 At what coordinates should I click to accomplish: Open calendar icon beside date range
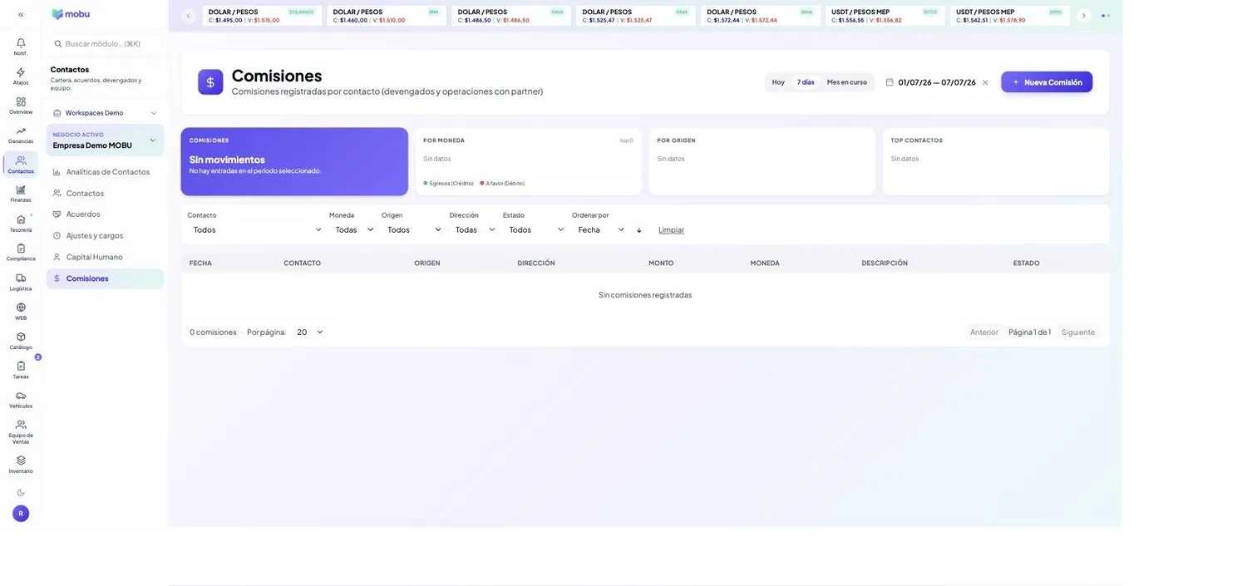pyautogui.click(x=890, y=82)
